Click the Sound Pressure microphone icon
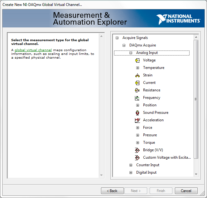The image size is (207, 198). [x=137, y=113]
